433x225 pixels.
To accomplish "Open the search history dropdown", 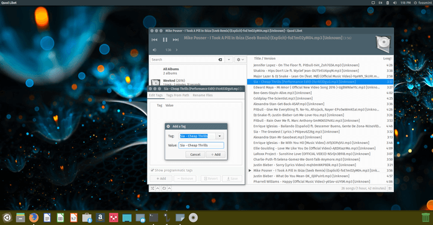I will coord(229,59).
